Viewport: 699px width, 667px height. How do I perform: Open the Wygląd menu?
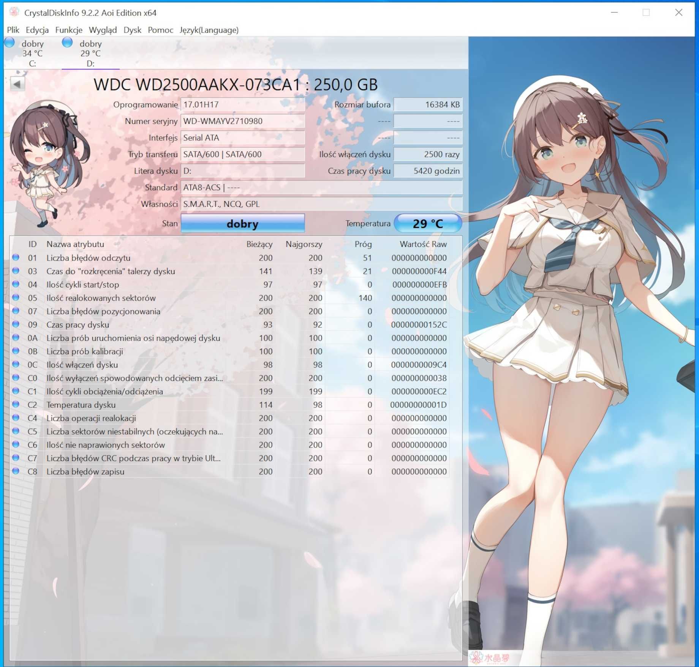[x=103, y=30]
